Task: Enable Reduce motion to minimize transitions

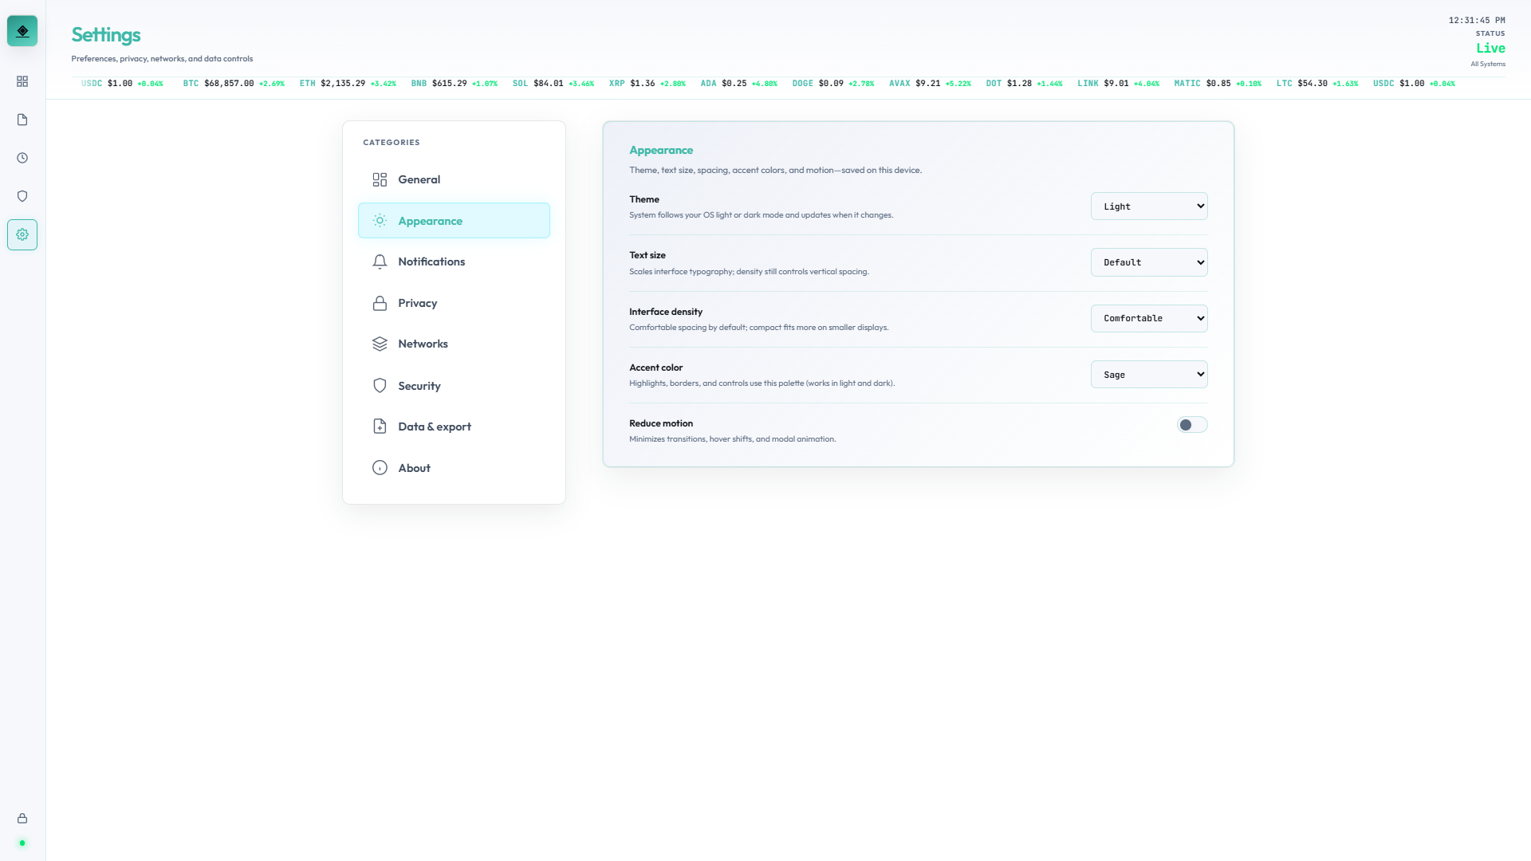Action: click(1191, 424)
